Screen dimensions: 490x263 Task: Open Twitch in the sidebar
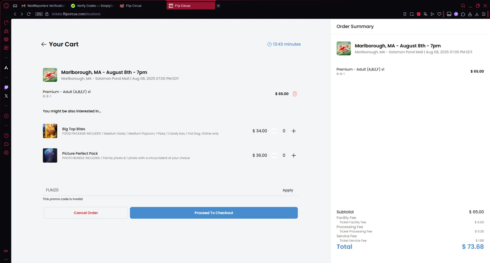pos(6,87)
